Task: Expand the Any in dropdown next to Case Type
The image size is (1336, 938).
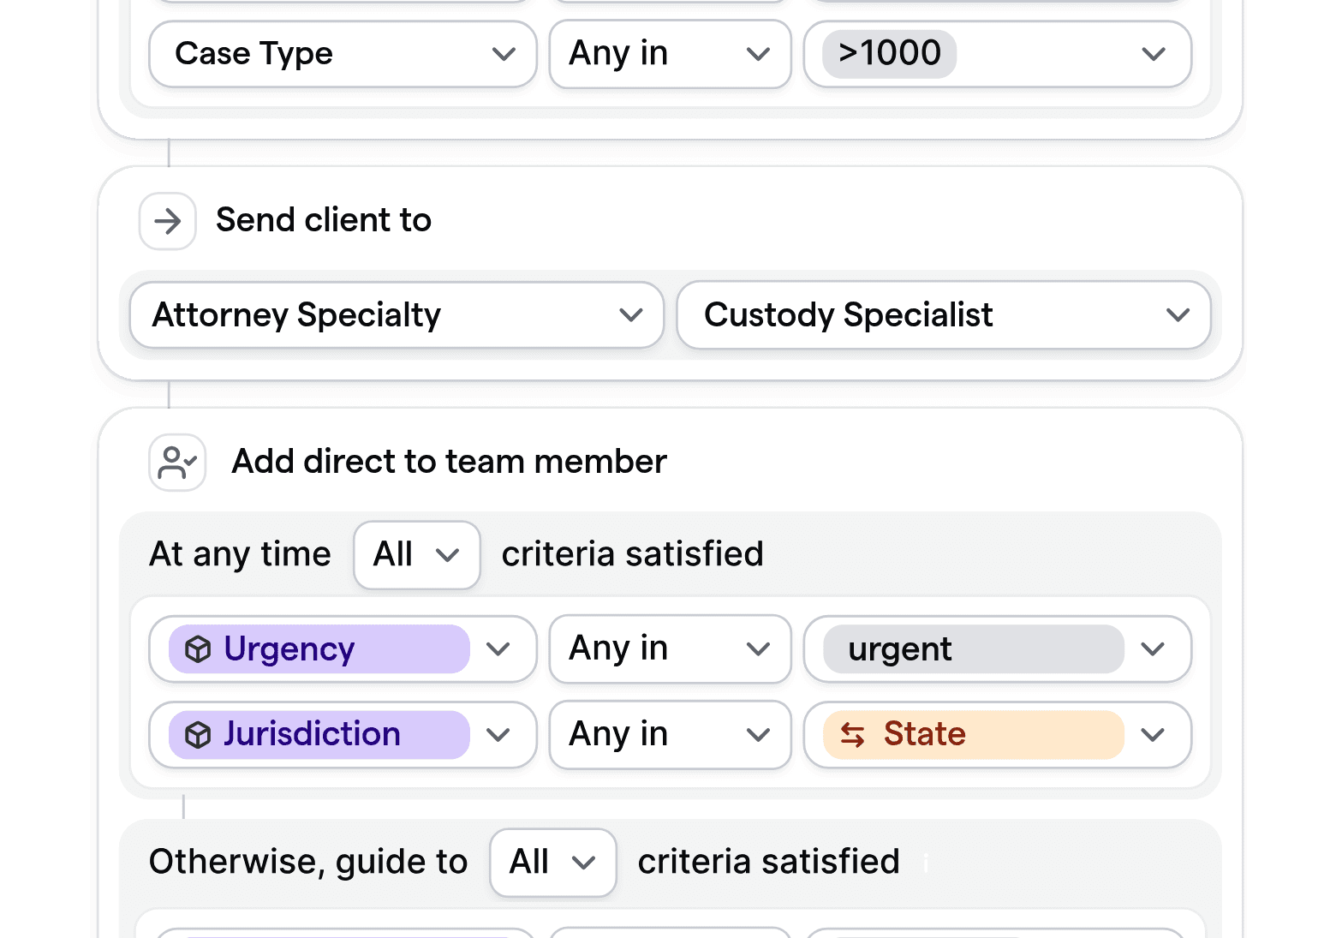Action: pos(670,53)
